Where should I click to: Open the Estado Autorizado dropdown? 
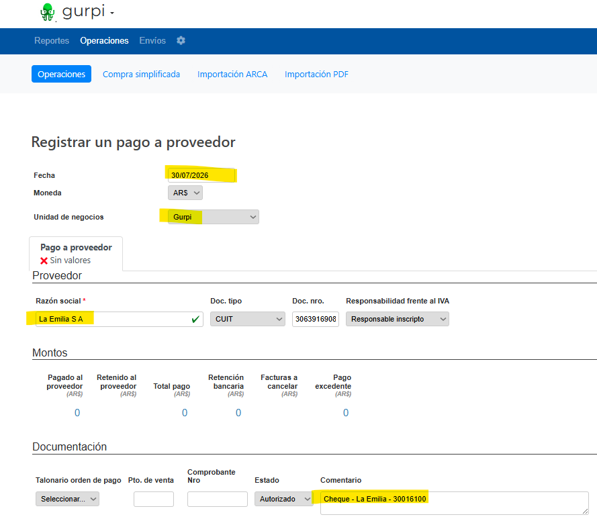[x=284, y=499]
